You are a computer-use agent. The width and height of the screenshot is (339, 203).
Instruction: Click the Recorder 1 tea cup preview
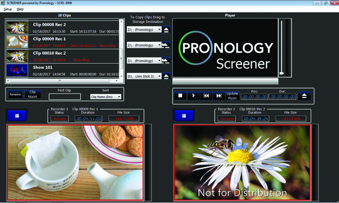[75, 163]
